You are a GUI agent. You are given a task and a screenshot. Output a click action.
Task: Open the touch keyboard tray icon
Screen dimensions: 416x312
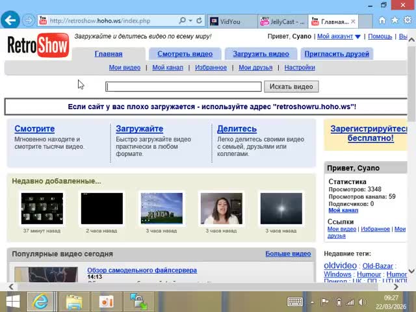point(294,302)
